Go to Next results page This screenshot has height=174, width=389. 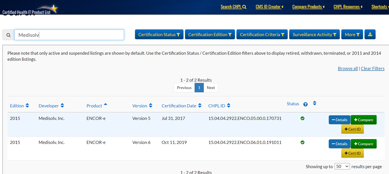[211, 88]
